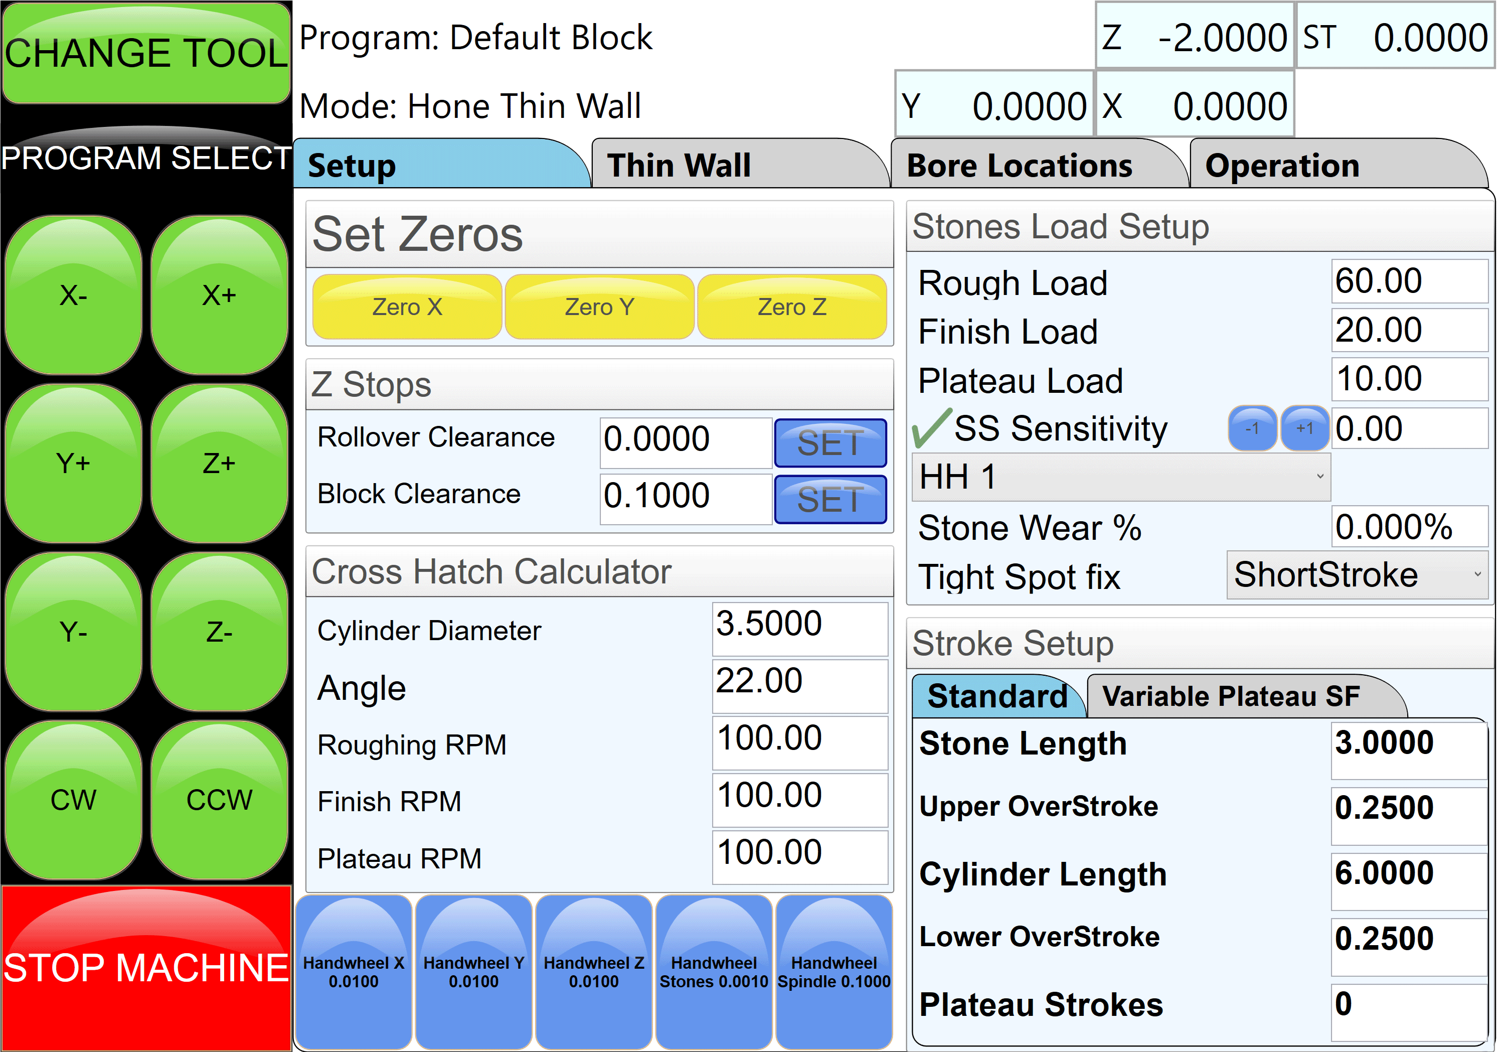Open the HH 1 dropdown

click(x=1120, y=477)
